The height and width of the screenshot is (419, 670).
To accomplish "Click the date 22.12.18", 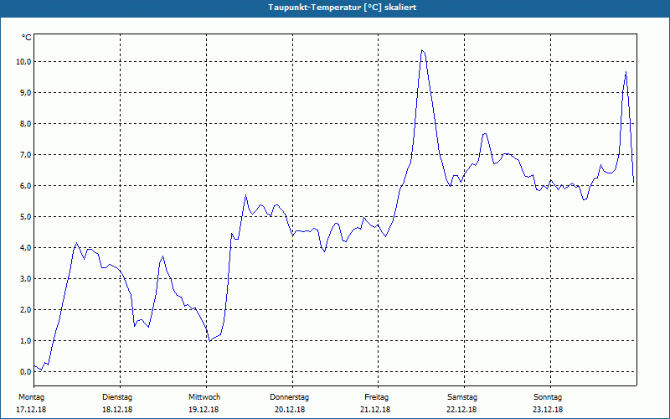I will tap(461, 410).
